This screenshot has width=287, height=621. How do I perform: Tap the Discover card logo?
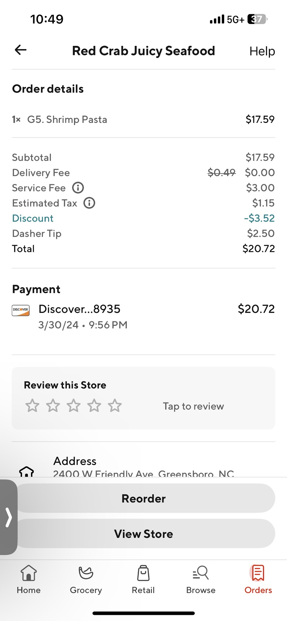click(21, 310)
